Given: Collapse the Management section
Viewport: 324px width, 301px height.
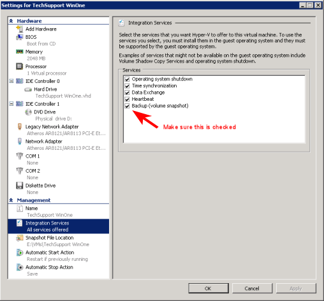Looking at the screenshot, I should click(x=11, y=200).
